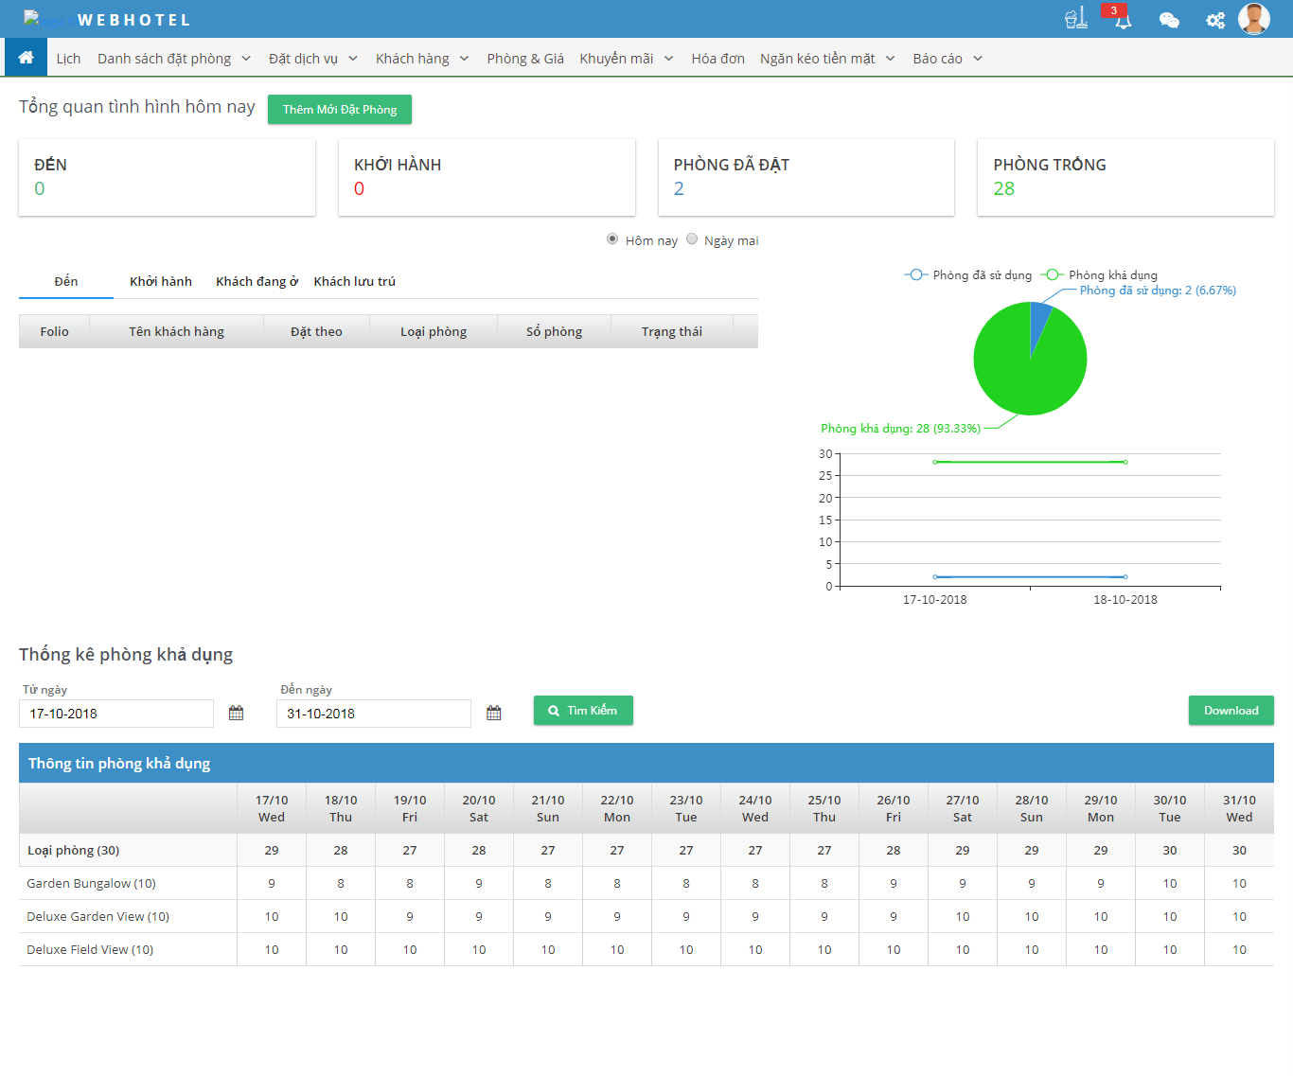Image resolution: width=1293 pixels, height=1076 pixels.
Task: Click Loại phòng (30) row label
Action: 73,850
